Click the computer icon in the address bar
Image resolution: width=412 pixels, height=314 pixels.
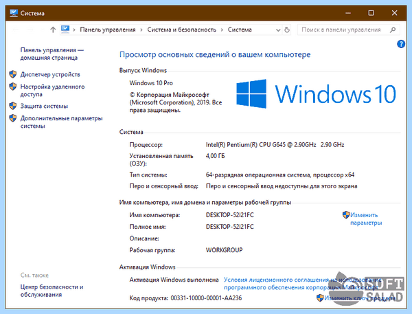pos(65,29)
